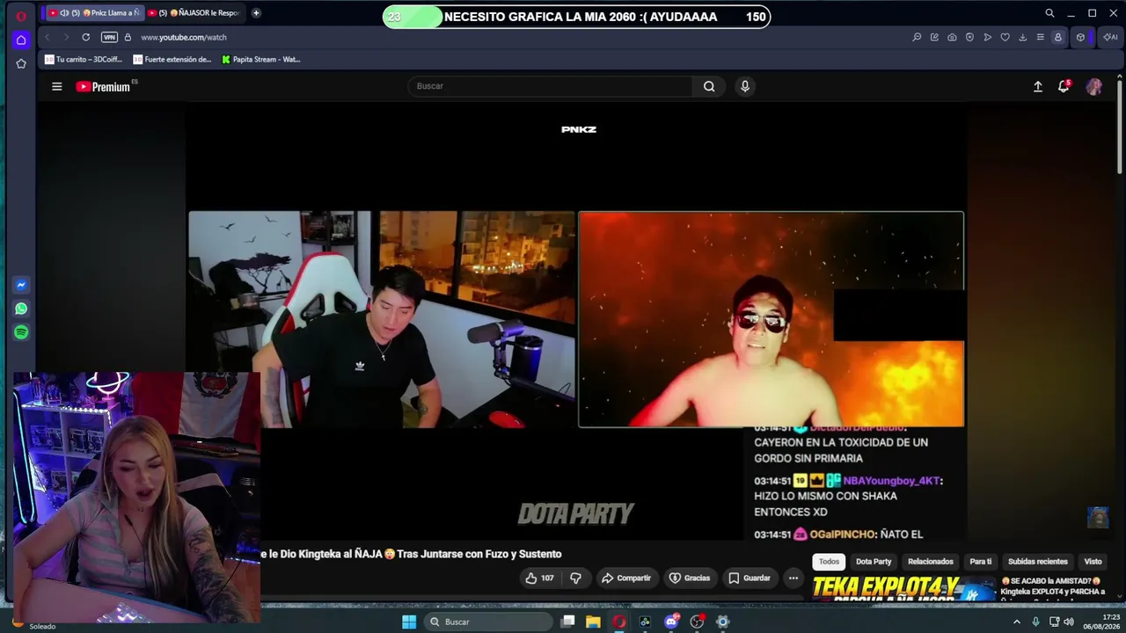Open the bookmarks star in Opera sidebar

pos(21,63)
